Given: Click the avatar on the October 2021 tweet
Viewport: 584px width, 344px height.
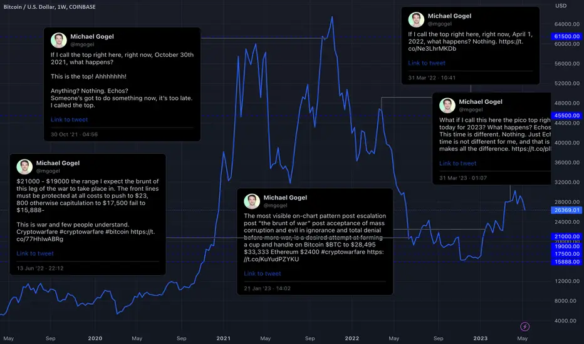Looking at the screenshot, I should tap(58, 40).
